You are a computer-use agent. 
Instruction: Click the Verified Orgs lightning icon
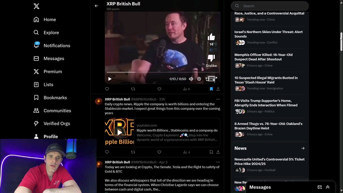point(36,124)
